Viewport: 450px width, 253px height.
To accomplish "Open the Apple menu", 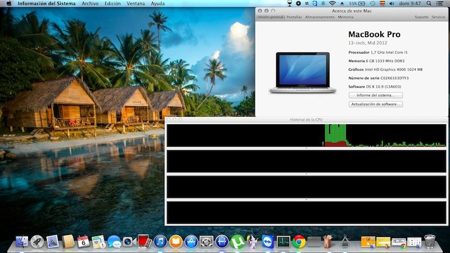I will (9, 3).
